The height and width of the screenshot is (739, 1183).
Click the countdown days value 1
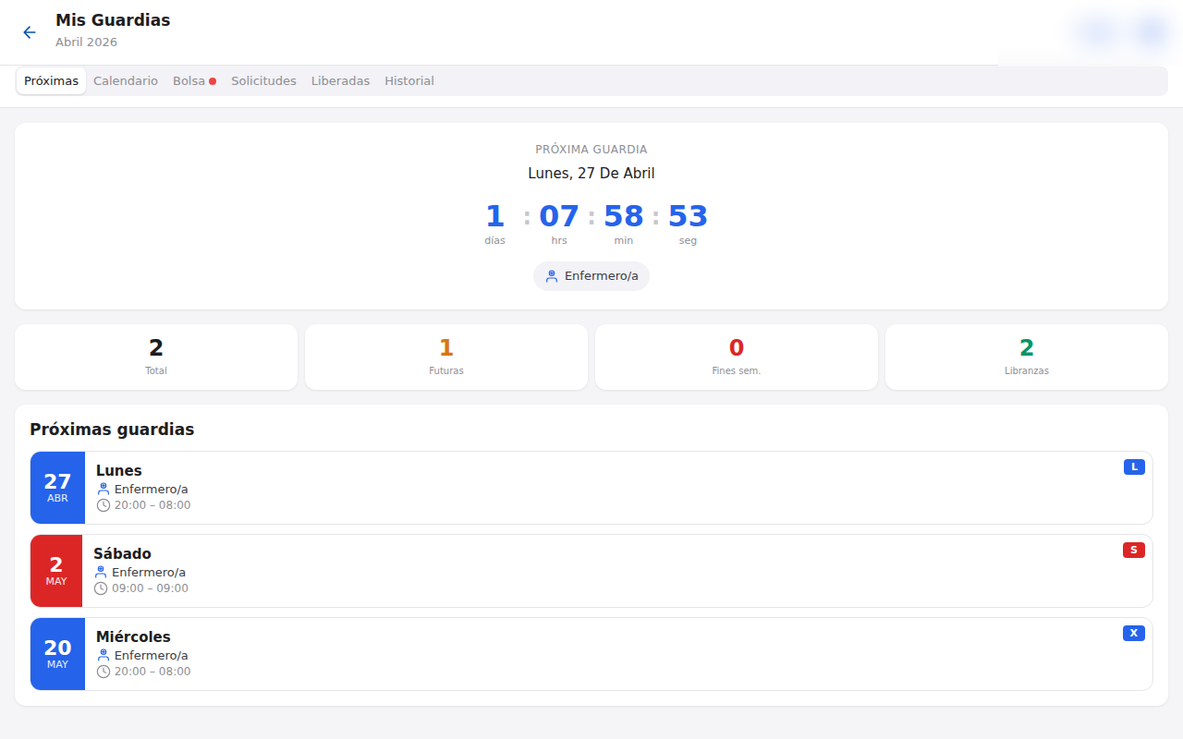(x=495, y=216)
